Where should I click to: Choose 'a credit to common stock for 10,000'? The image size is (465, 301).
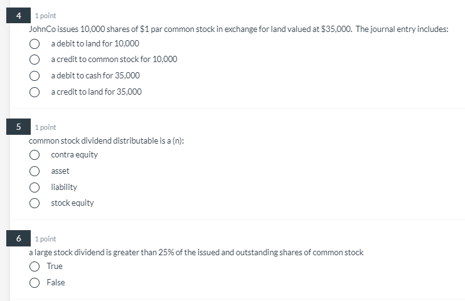[x=35, y=60]
